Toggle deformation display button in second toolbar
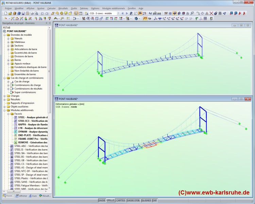Viewport: 255px width, 204px height. click(145, 19)
